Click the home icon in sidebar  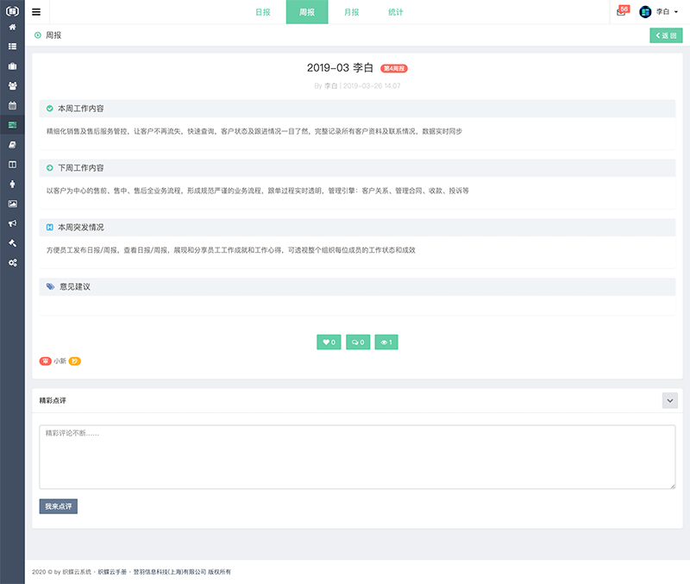point(12,27)
